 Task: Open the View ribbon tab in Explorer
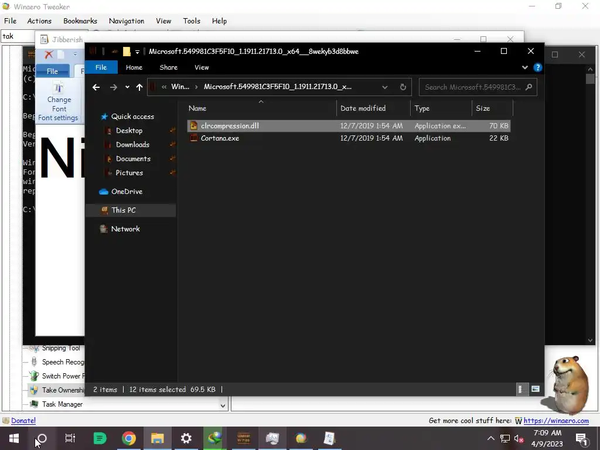[x=202, y=67]
